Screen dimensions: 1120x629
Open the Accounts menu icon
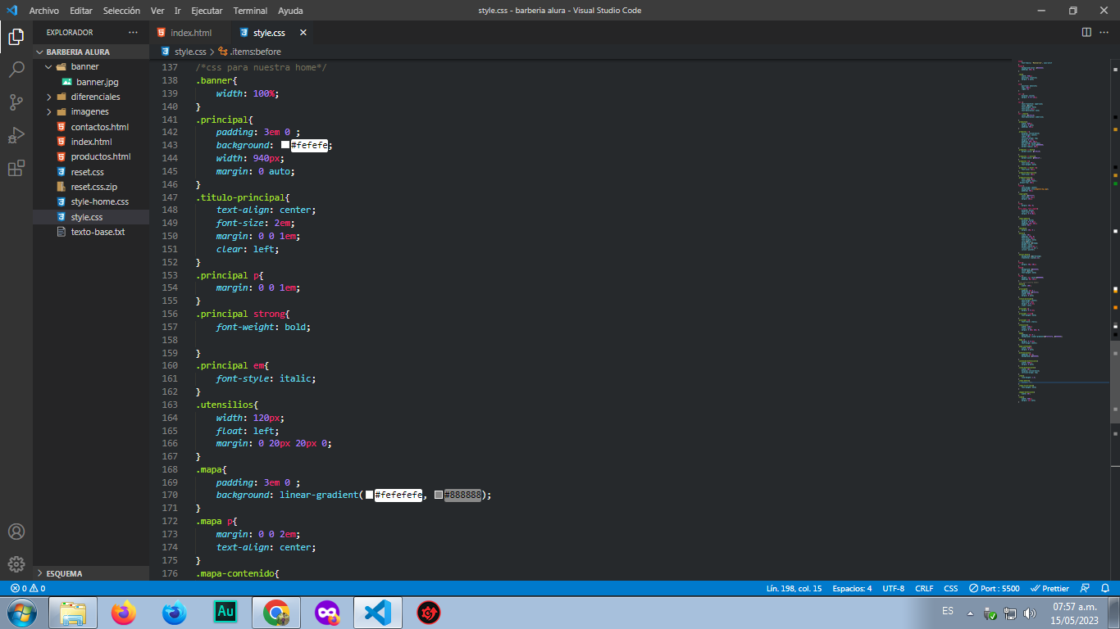pyautogui.click(x=16, y=532)
